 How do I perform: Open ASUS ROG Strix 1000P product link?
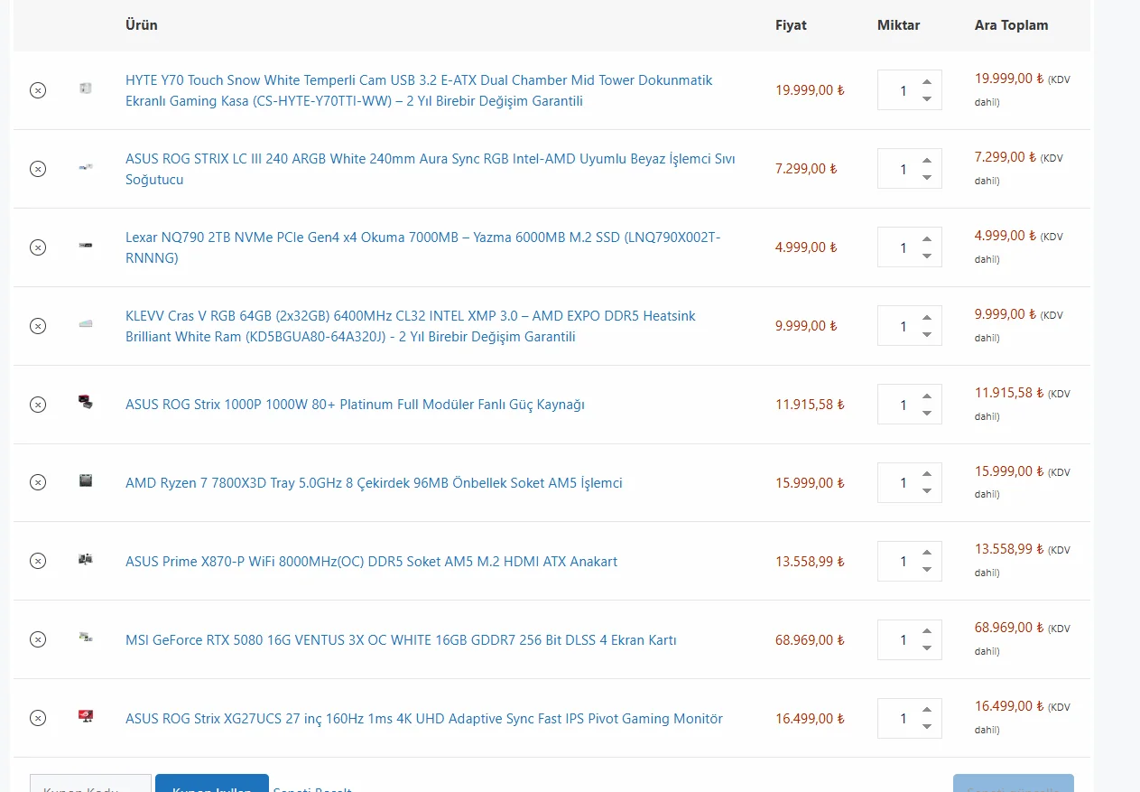(355, 405)
